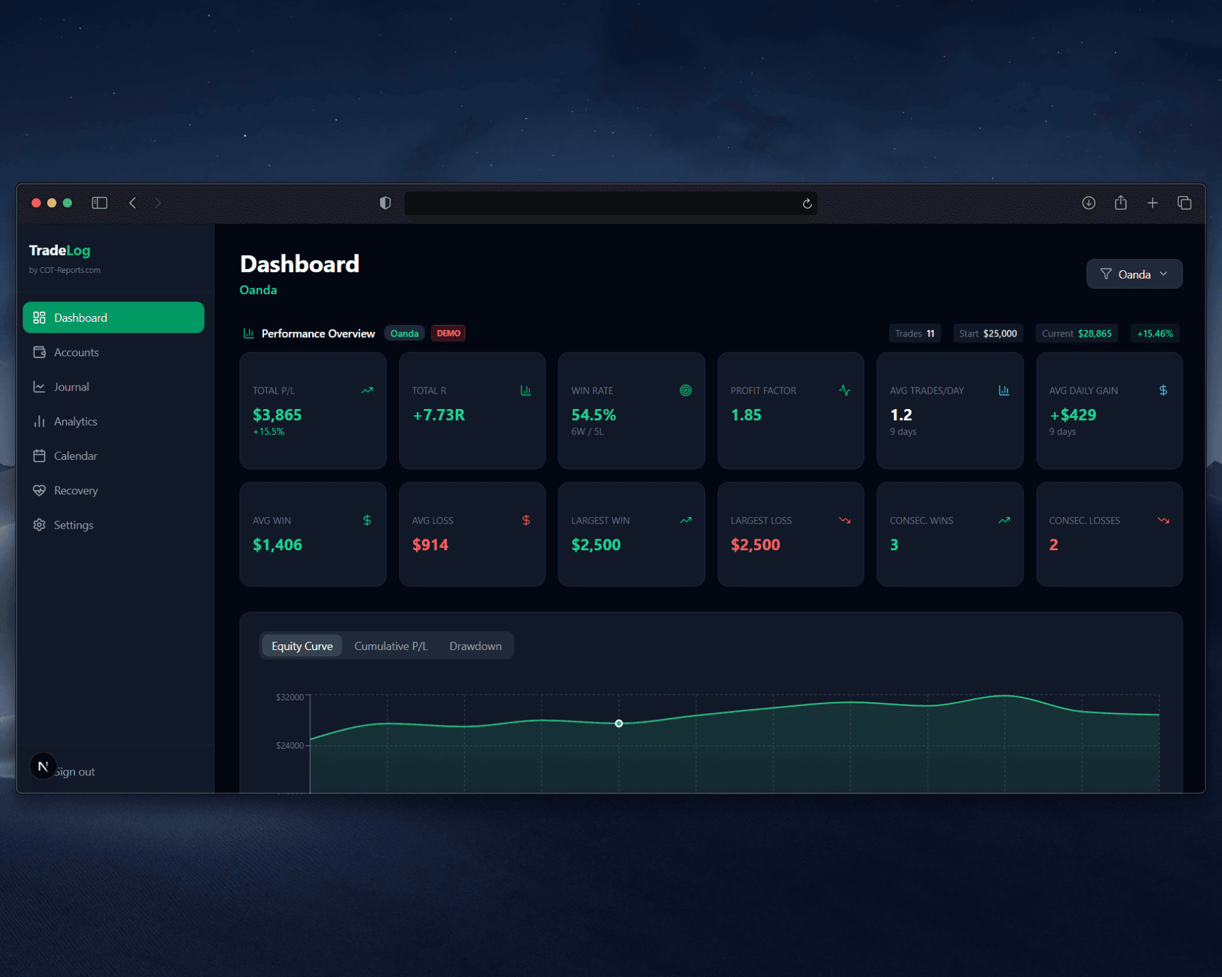Switch to the Drawdown tab
Screen dimensions: 1222x977
(x=475, y=646)
